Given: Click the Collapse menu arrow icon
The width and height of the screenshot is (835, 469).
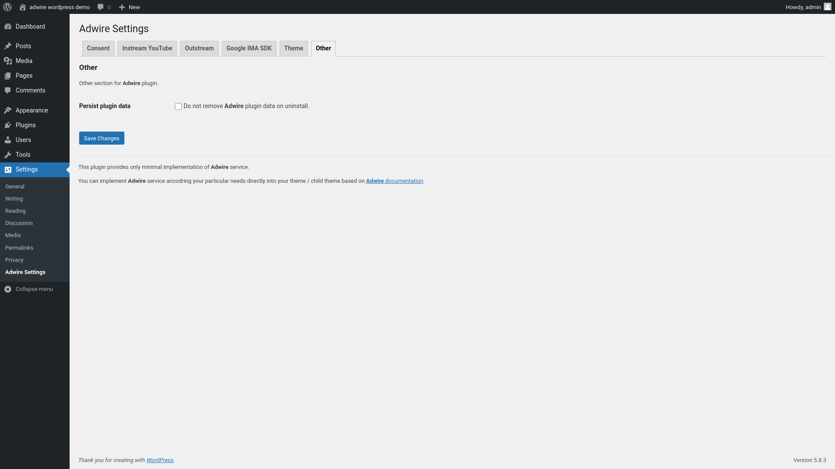Looking at the screenshot, I should 8,289.
